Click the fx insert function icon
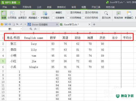Image resolution: width=136 pixels, height=101 pixels. coord(35,29)
